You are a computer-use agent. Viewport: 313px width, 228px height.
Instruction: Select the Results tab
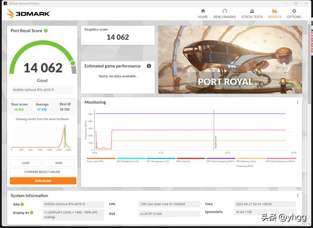(x=275, y=14)
